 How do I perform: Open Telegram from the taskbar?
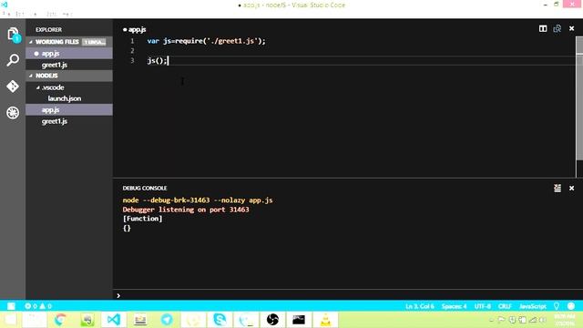(x=167, y=320)
